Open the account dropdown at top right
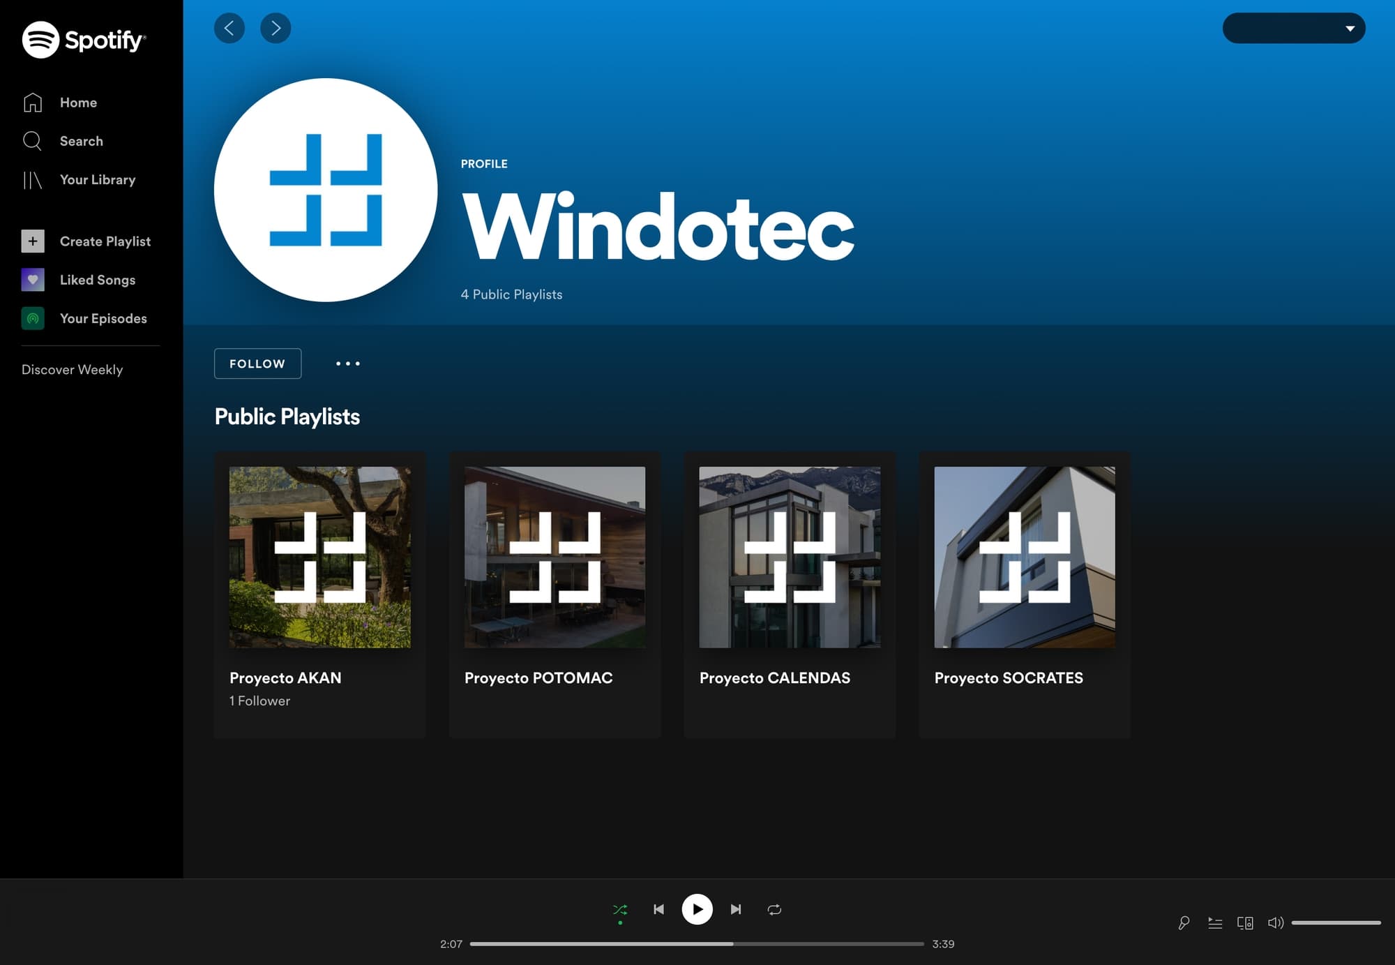 (1295, 28)
